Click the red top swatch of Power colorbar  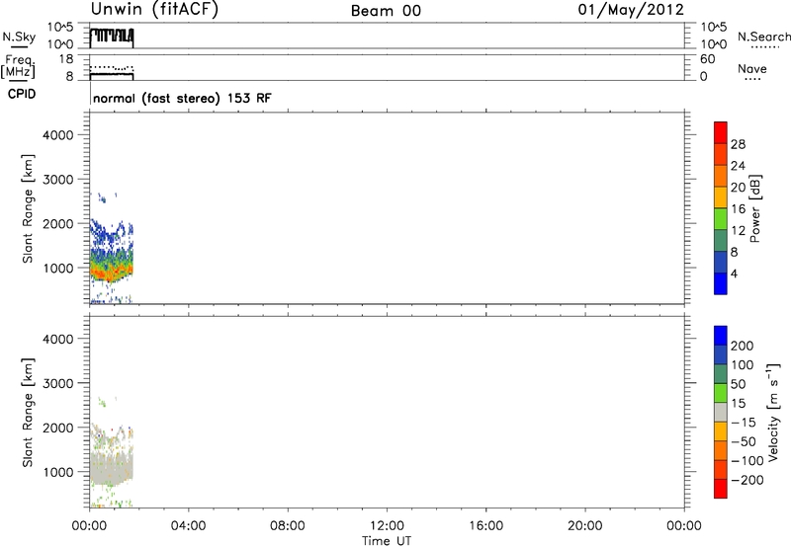coord(721,132)
